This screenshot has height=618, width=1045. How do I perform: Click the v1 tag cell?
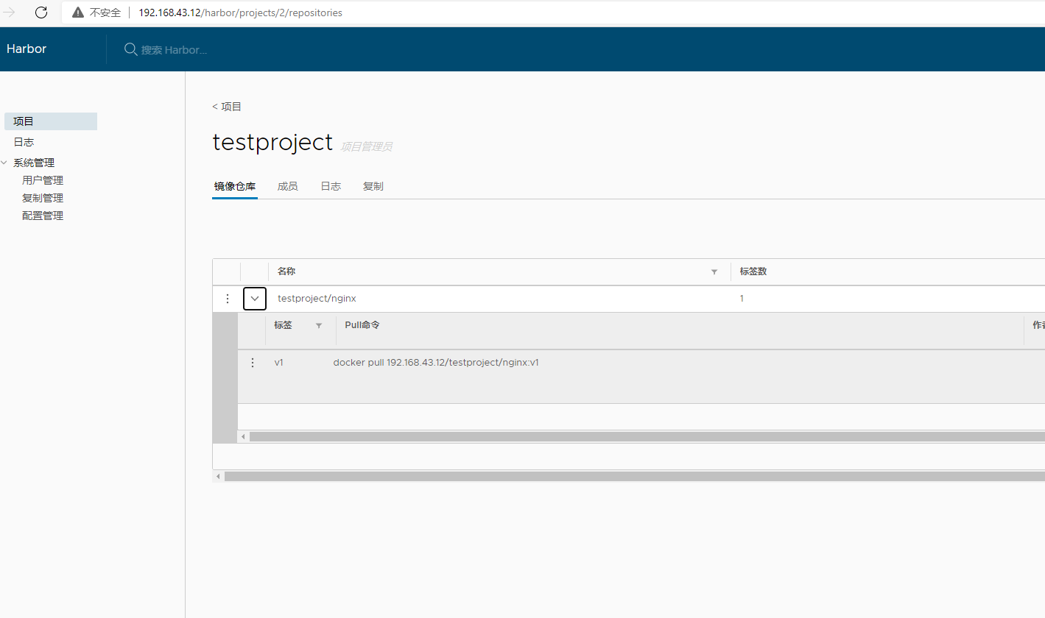click(x=279, y=363)
